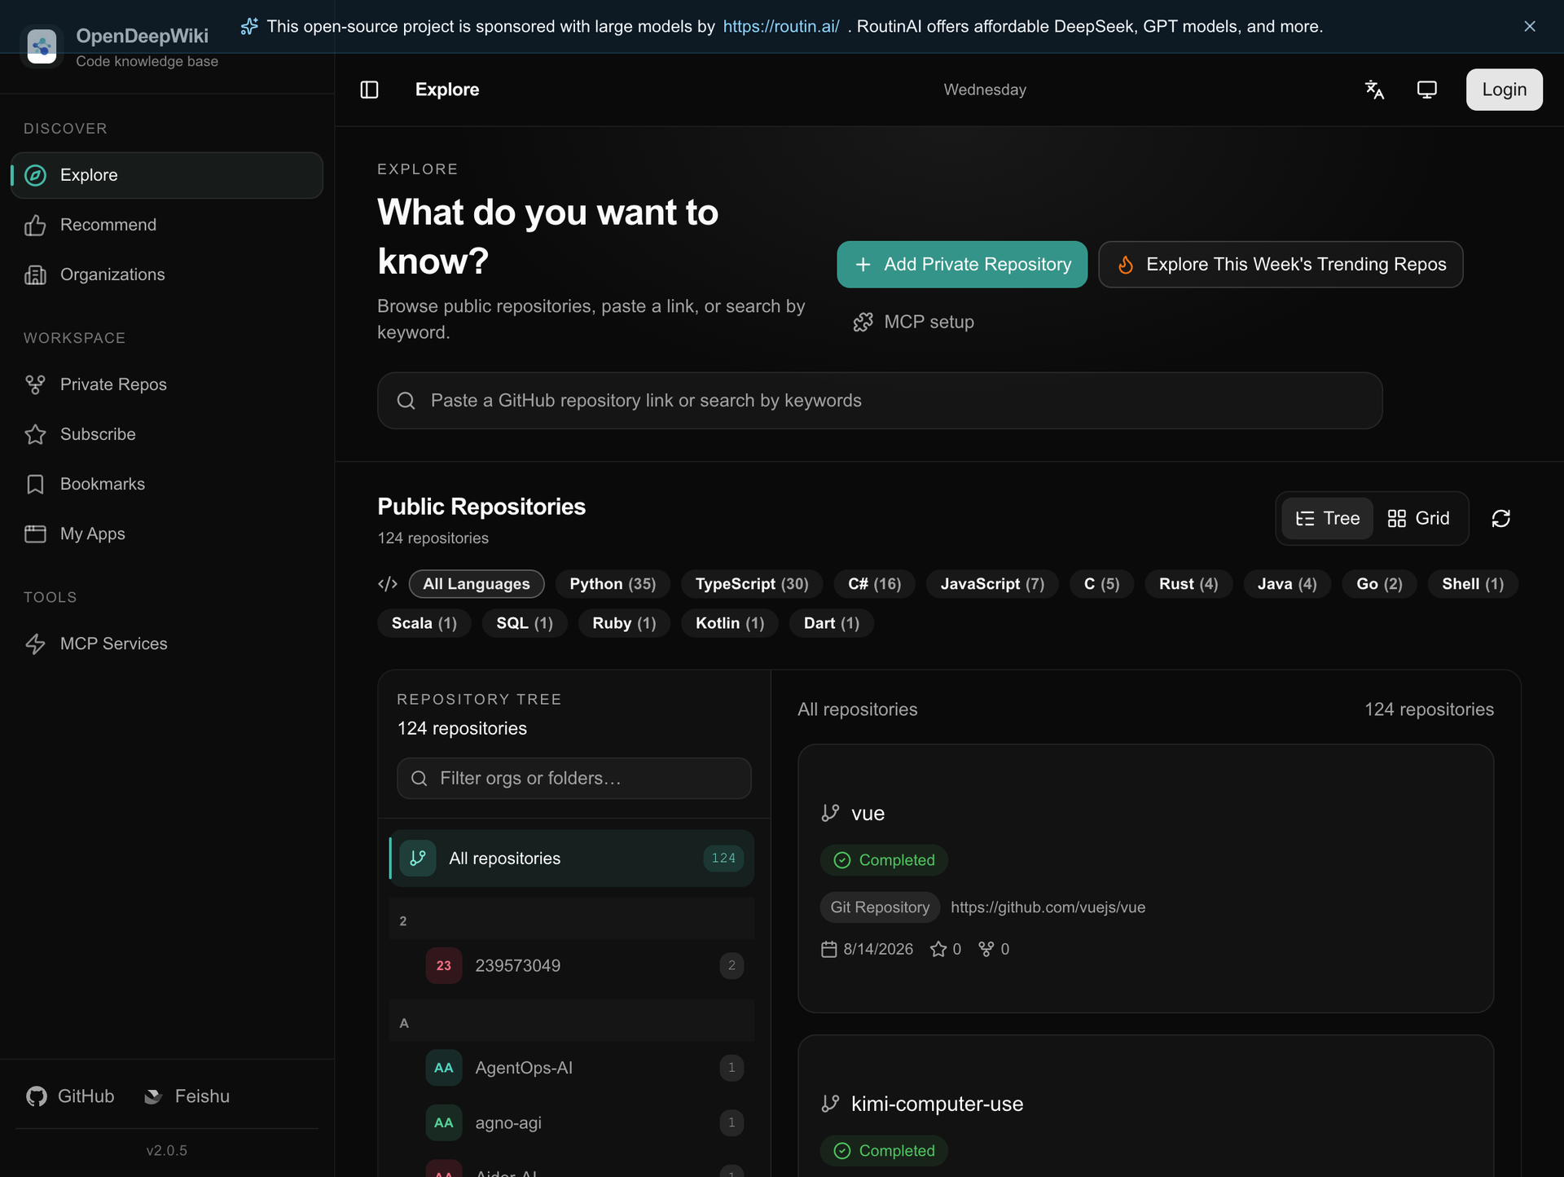
Task: Click the v2.0.5 version label
Action: pyautogui.click(x=167, y=1150)
